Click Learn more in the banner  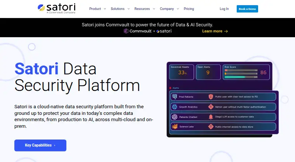pyautogui.click(x=212, y=31)
